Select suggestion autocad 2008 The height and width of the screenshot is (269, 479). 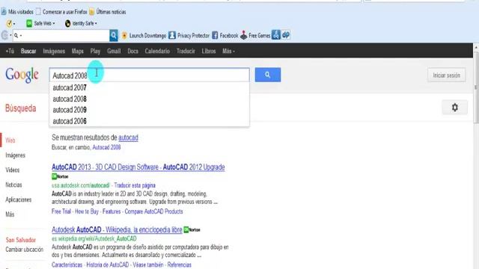click(149, 99)
